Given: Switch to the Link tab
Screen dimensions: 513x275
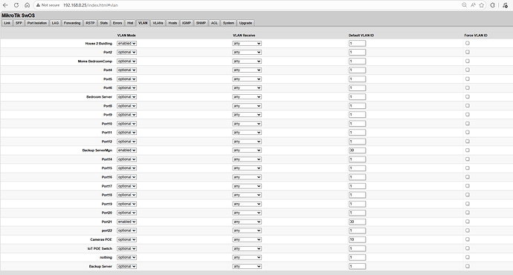Looking at the screenshot, I should tap(7, 23).
